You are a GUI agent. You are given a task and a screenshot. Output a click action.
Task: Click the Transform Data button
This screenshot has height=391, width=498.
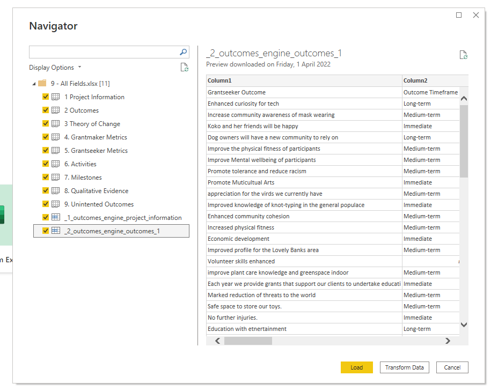click(404, 367)
